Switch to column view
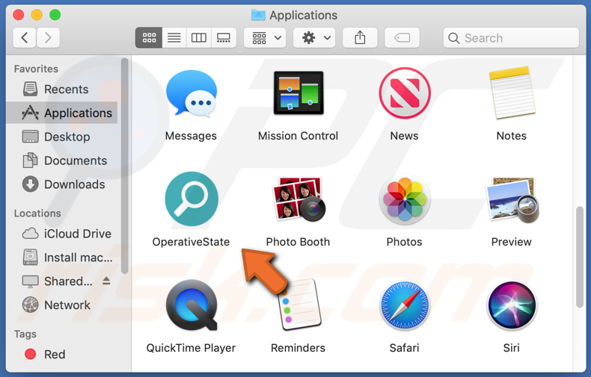 (x=199, y=37)
